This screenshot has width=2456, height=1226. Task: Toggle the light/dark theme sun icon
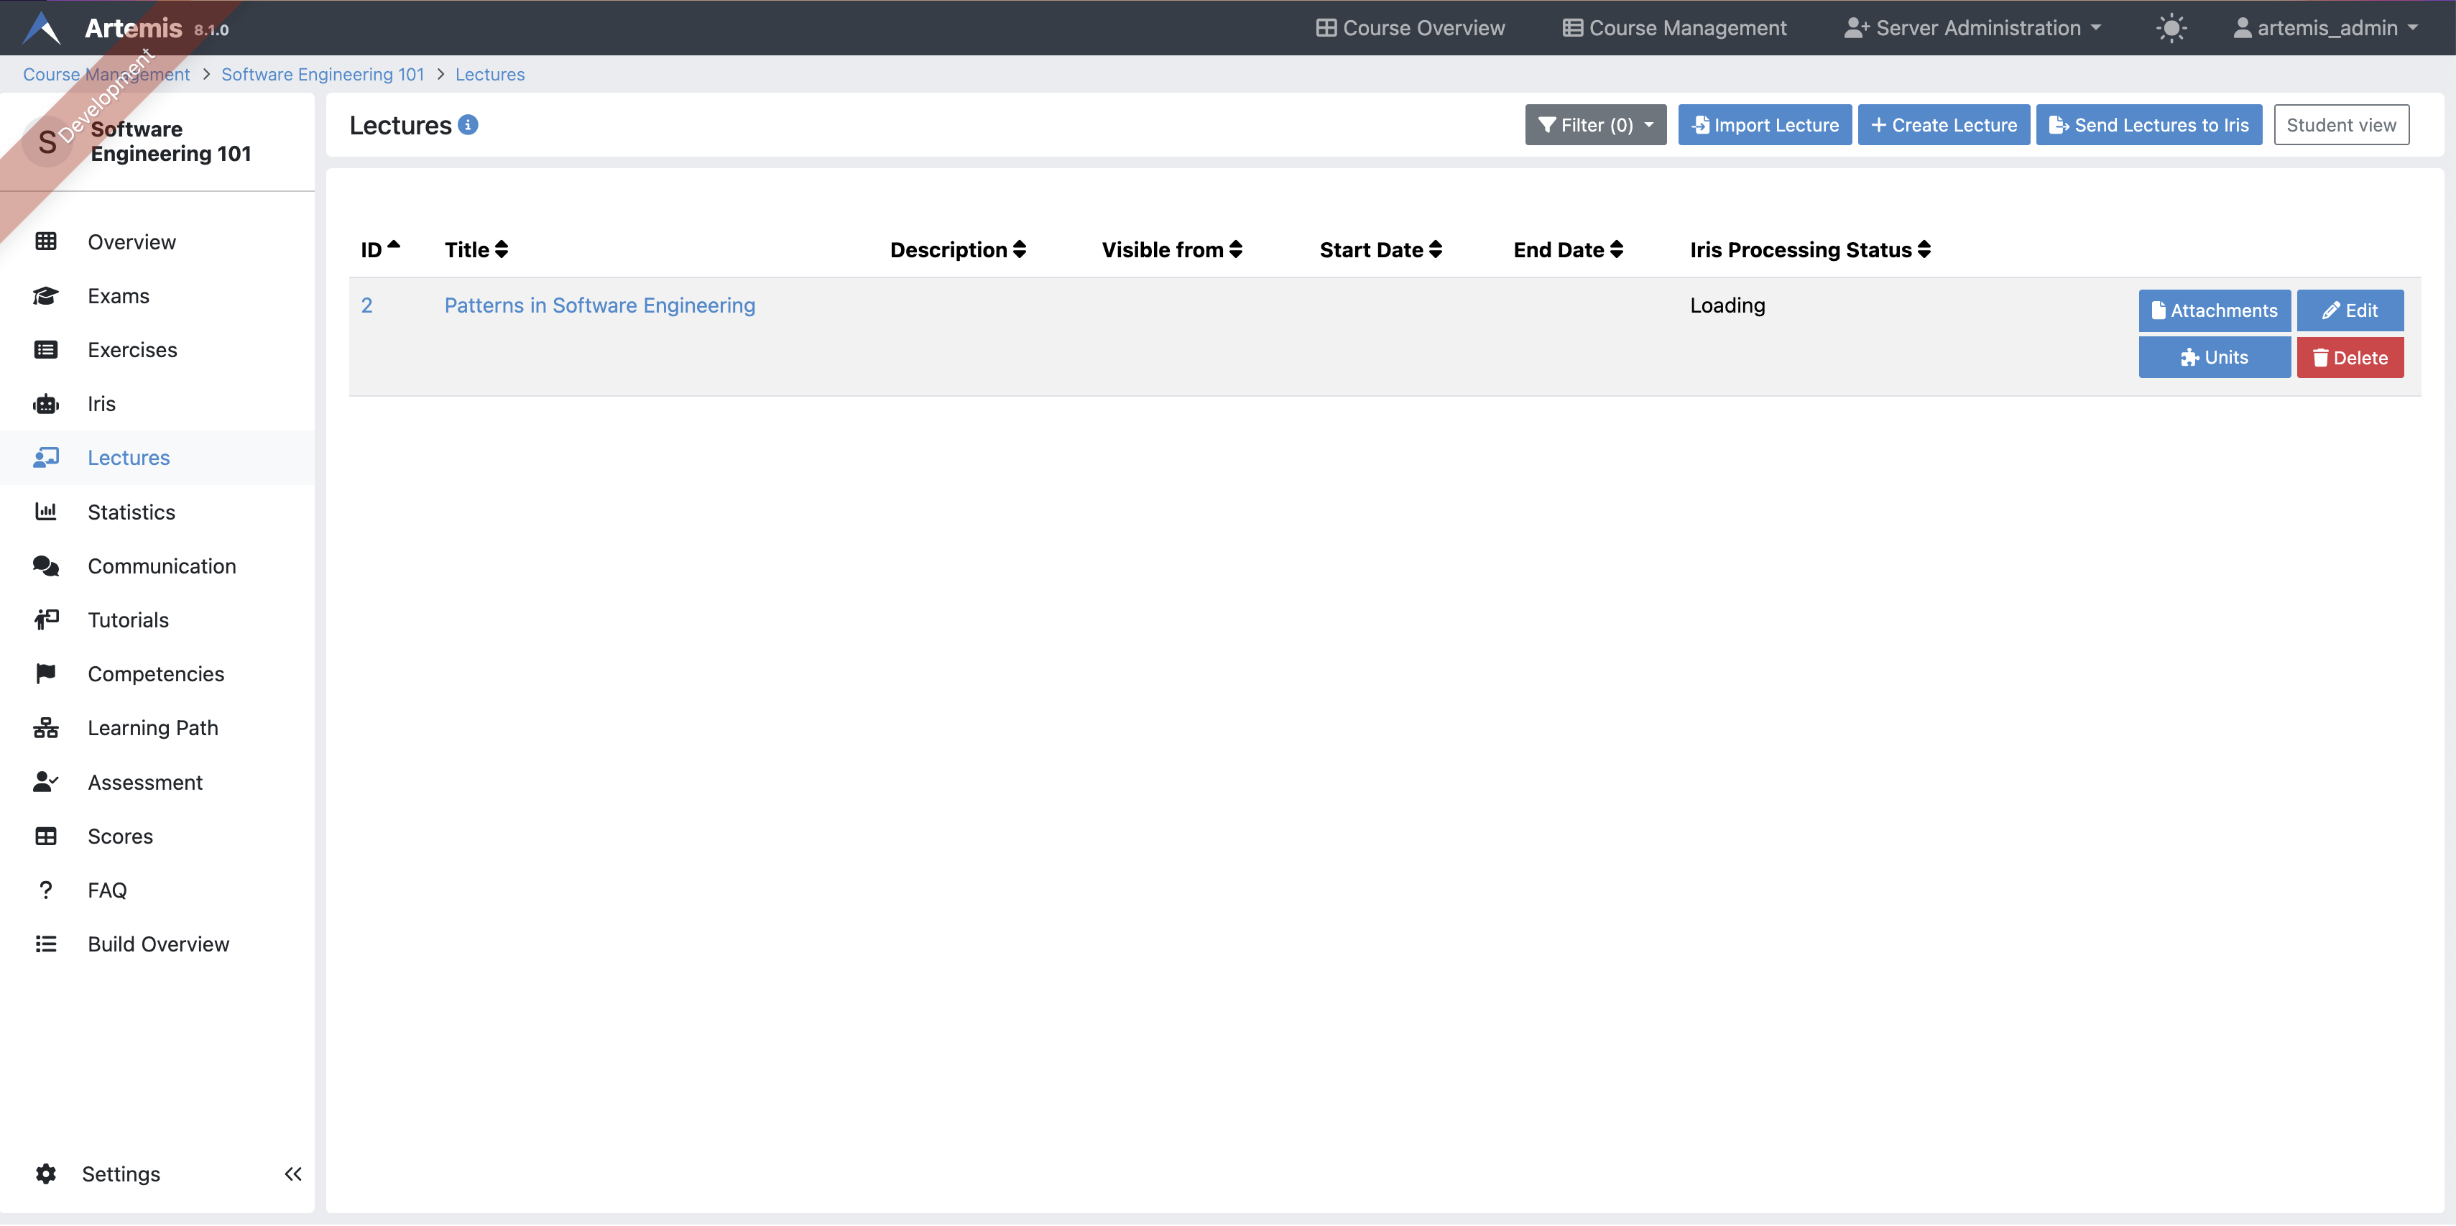tap(2171, 27)
